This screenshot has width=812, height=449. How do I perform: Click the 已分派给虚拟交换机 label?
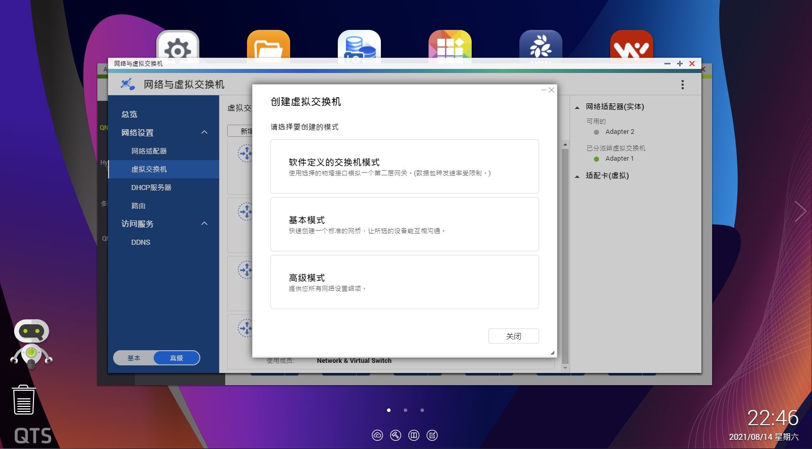pyautogui.click(x=616, y=148)
